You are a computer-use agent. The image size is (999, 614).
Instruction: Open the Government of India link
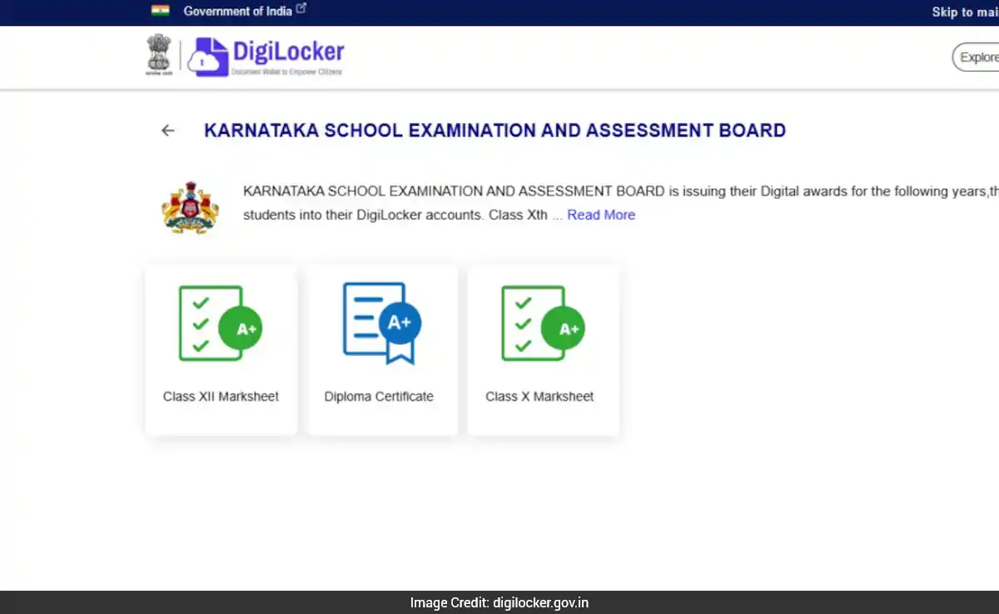(238, 11)
